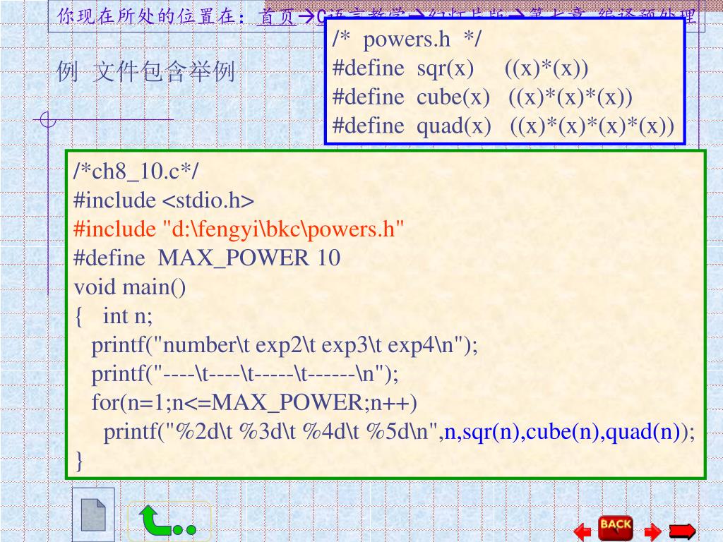Screen dimensions: 723x542
Task: Click the #define quad(x) macro line
Action: coord(503,126)
